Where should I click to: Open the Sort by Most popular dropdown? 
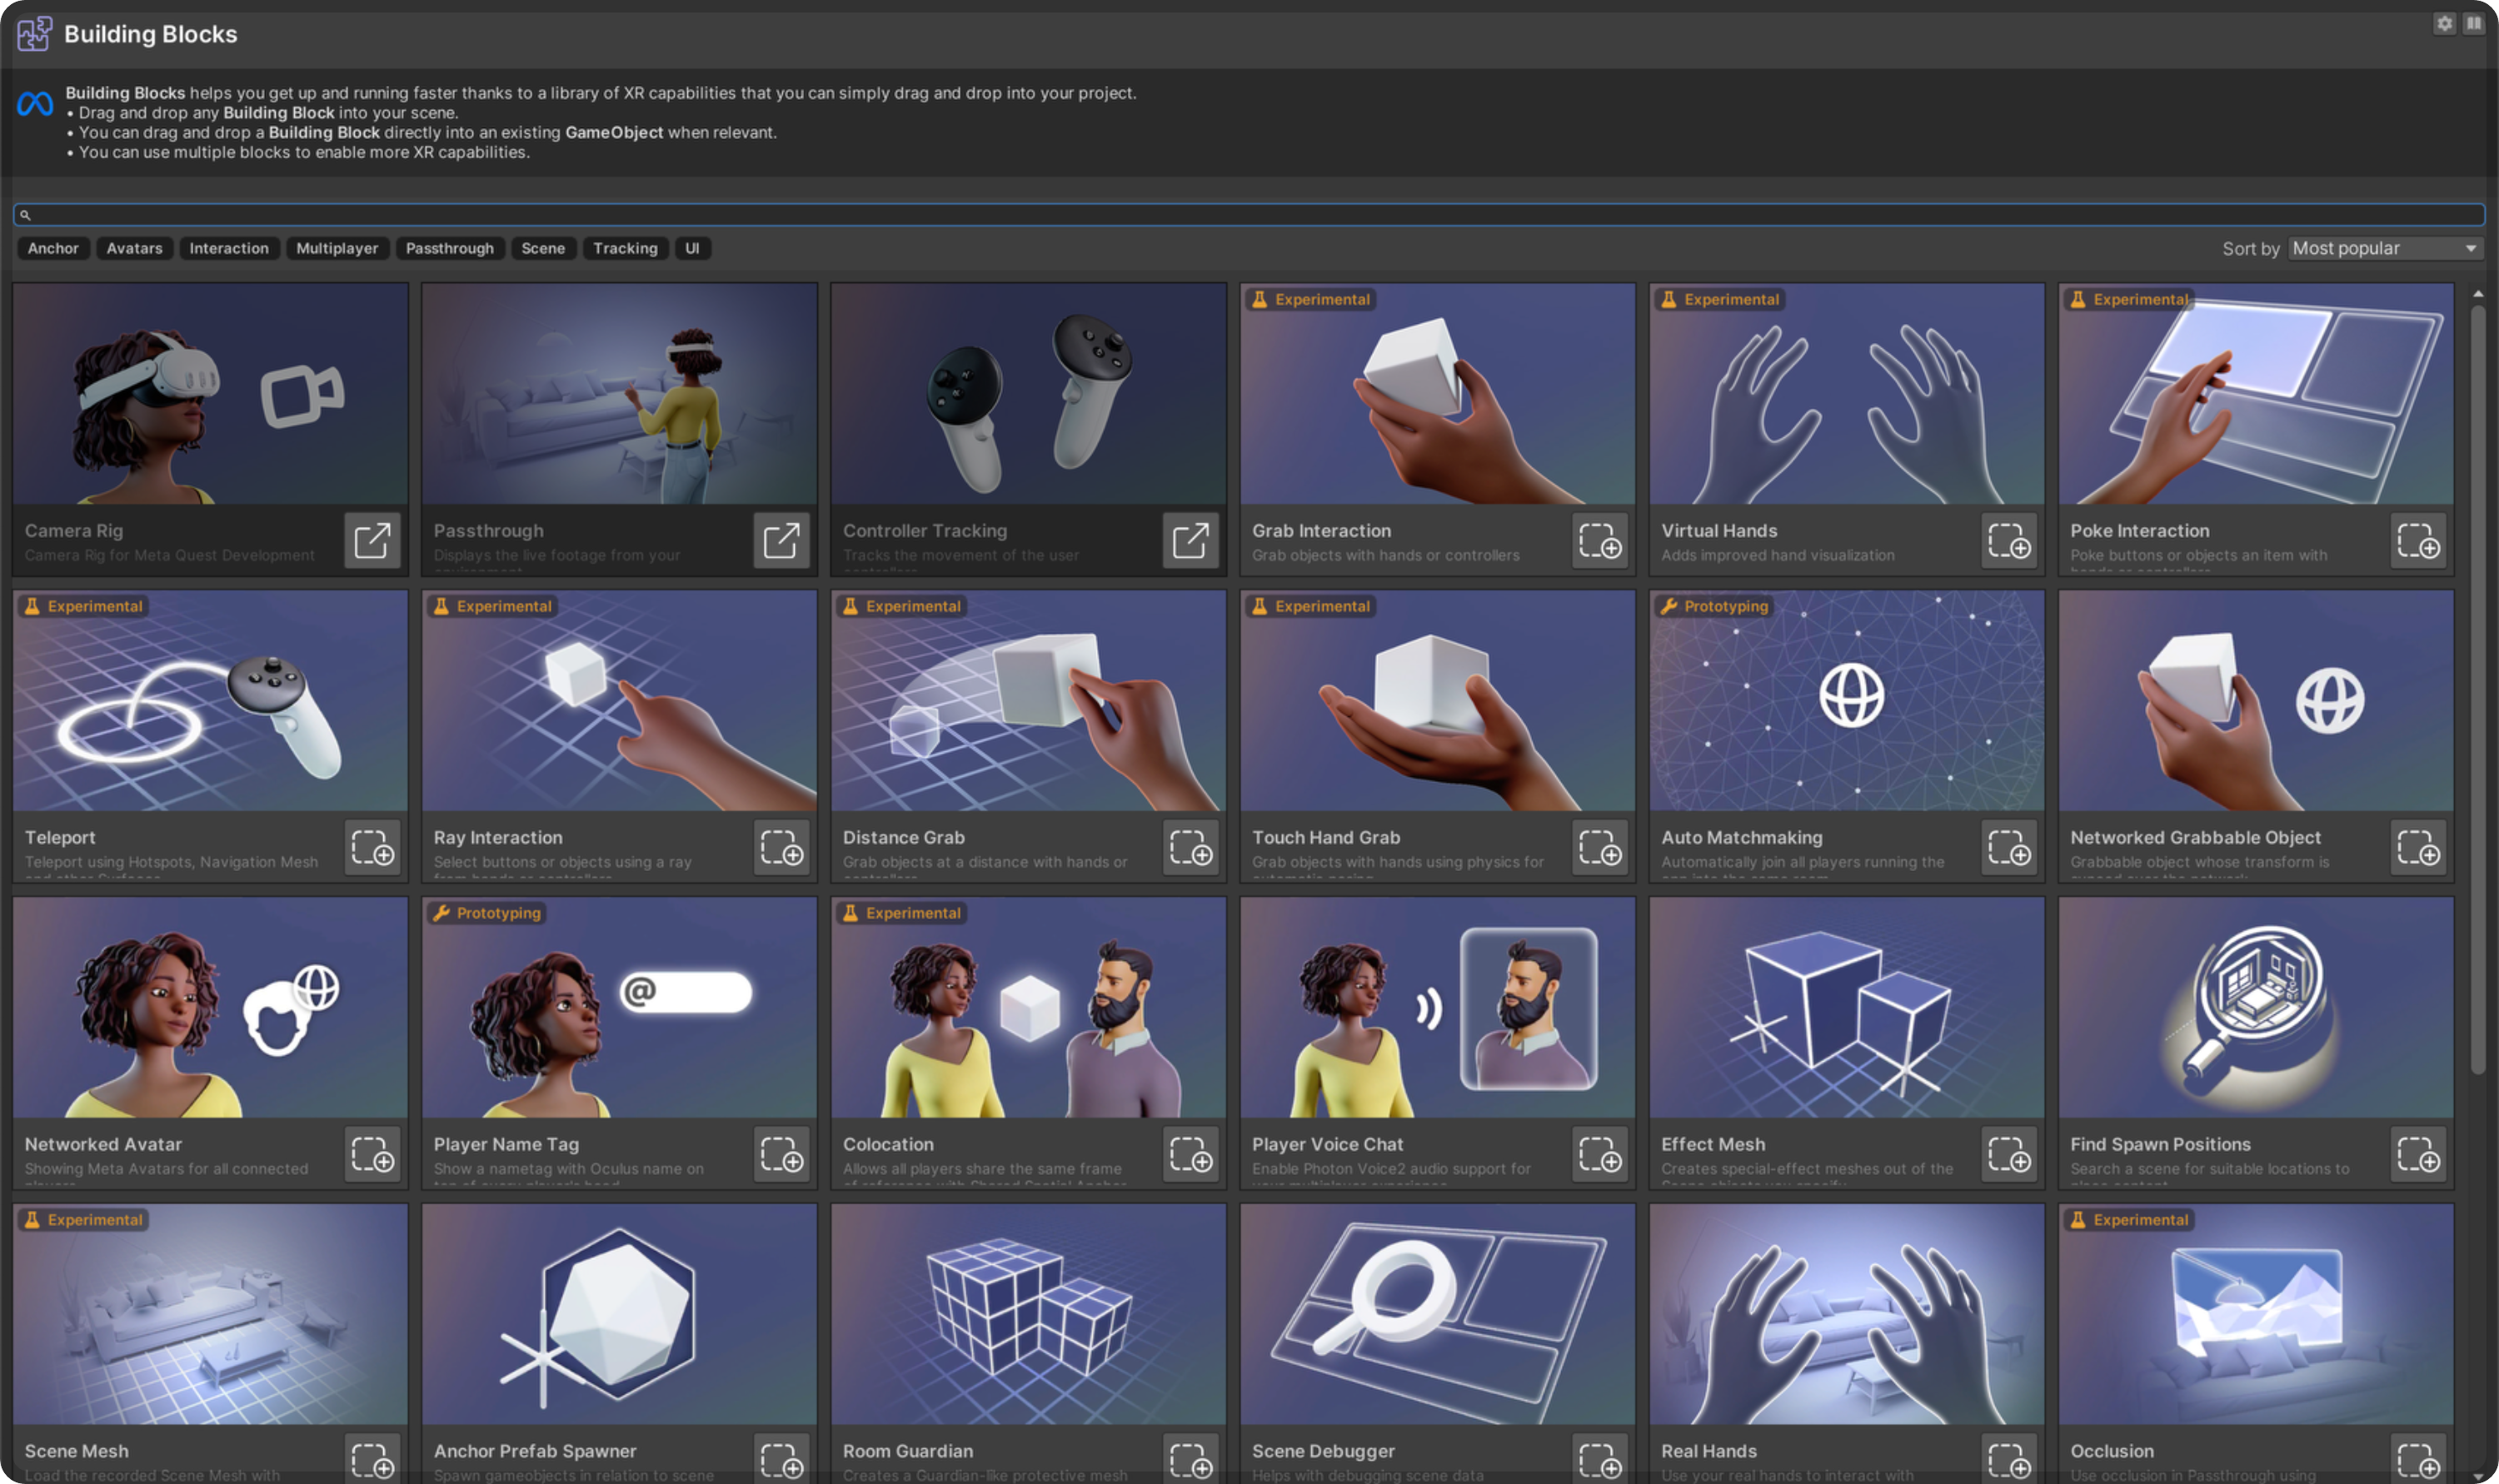(x=2384, y=248)
